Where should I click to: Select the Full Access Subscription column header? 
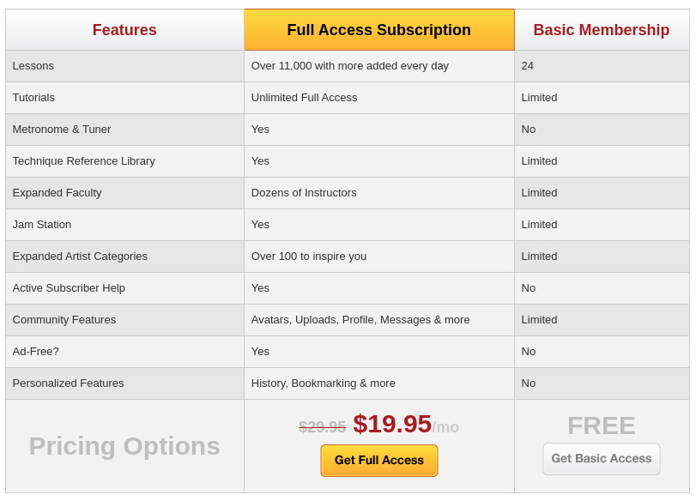[378, 30]
